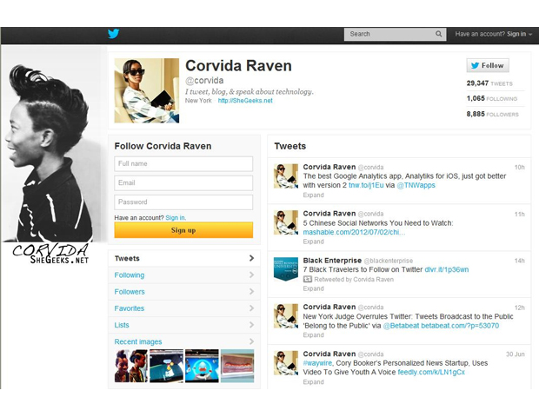Click avatar beside the Cory Booker waywire tweet
539x417 pixels.
click(x=286, y=363)
